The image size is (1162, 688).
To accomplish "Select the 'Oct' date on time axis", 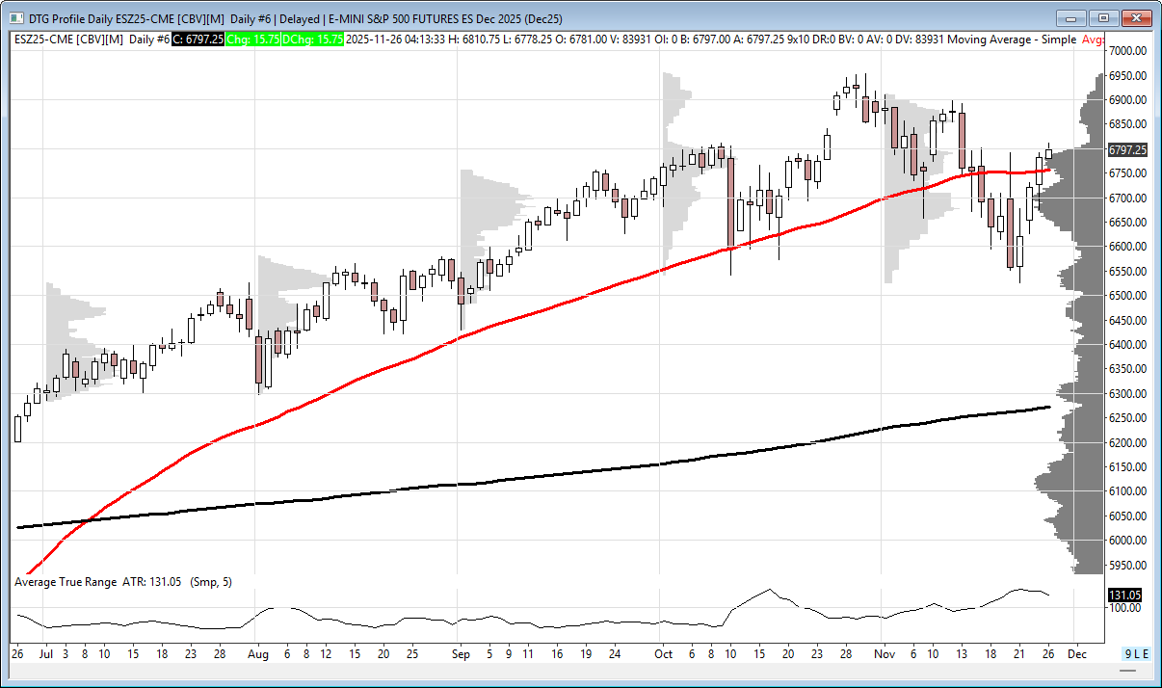I will [x=662, y=653].
